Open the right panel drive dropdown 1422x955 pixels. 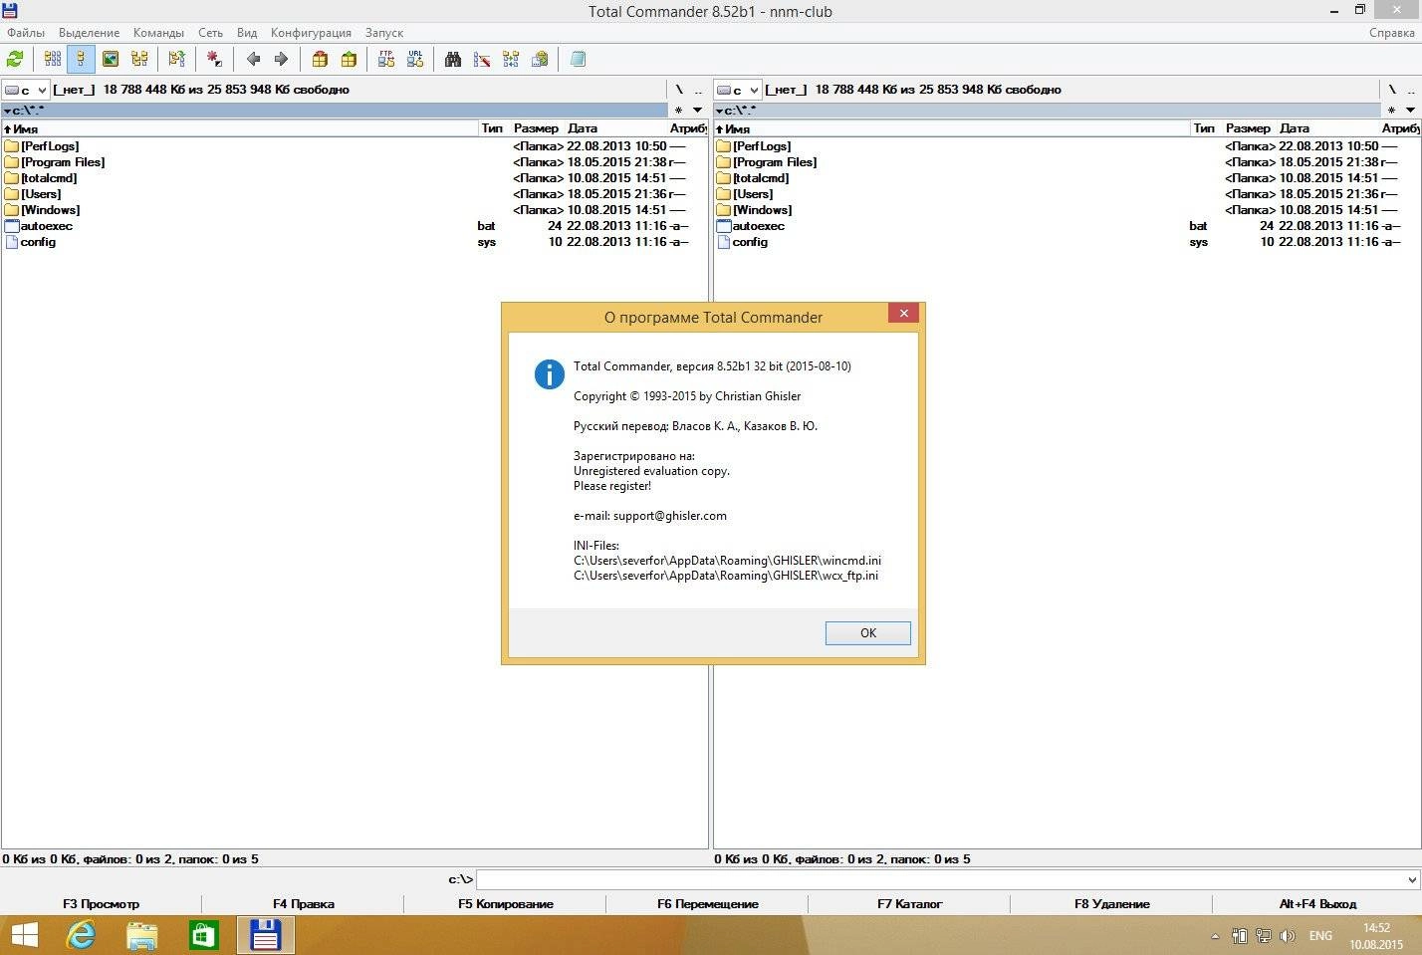(738, 90)
